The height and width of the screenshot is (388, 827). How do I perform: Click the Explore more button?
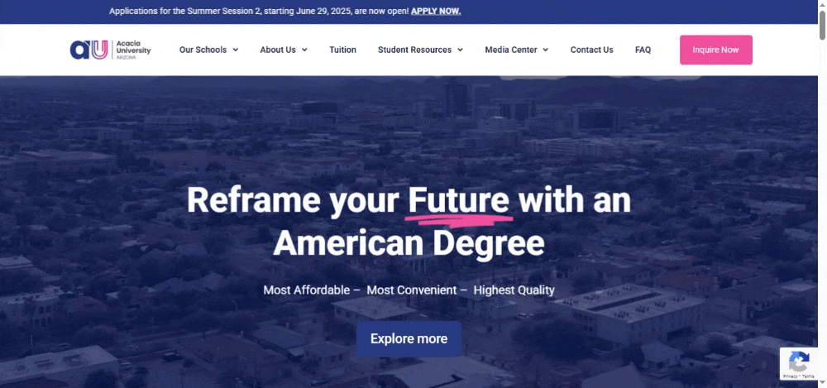(409, 339)
